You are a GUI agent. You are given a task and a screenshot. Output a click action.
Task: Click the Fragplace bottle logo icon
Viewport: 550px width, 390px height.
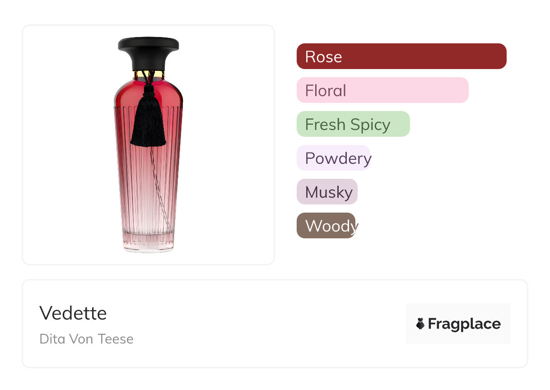point(420,324)
